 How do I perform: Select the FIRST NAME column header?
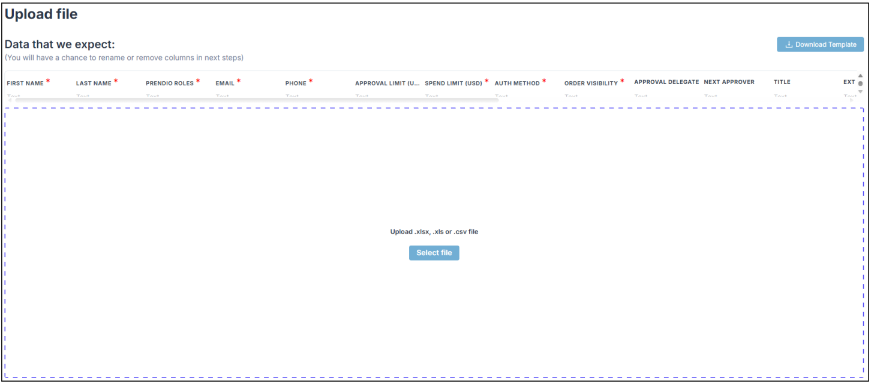click(25, 82)
